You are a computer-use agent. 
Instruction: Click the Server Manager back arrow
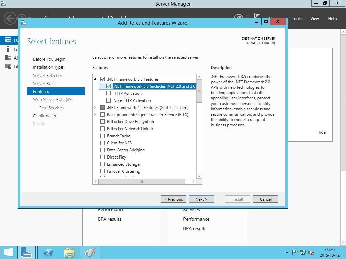point(10,18)
